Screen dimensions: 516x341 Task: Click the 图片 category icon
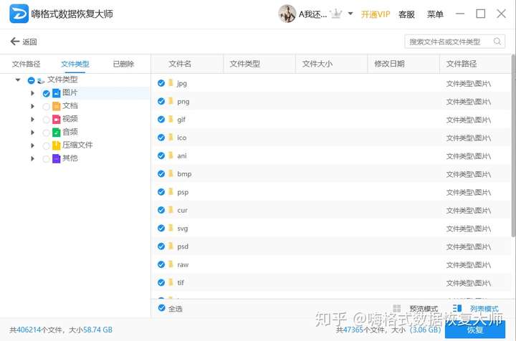[57, 93]
